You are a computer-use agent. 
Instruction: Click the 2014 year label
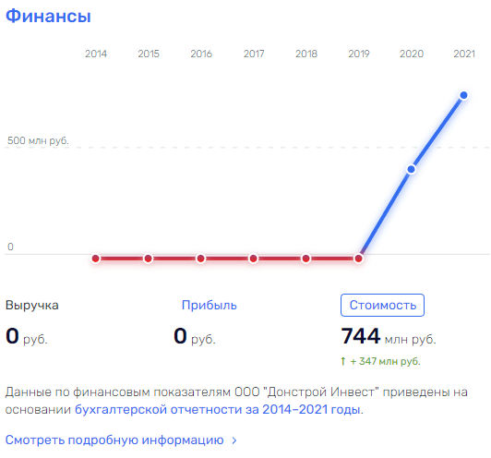pyautogui.click(x=96, y=54)
